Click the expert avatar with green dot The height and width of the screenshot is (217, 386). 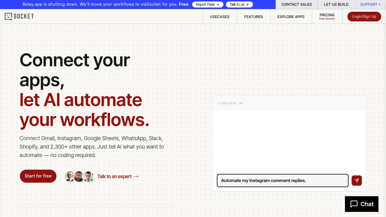pyautogui.click(x=88, y=176)
